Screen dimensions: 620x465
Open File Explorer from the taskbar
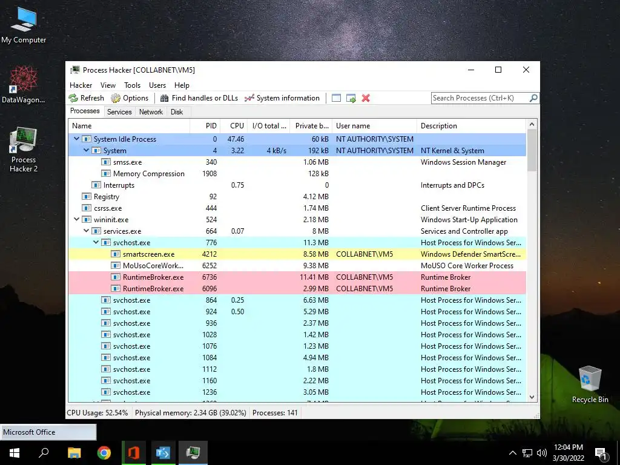(x=74, y=453)
